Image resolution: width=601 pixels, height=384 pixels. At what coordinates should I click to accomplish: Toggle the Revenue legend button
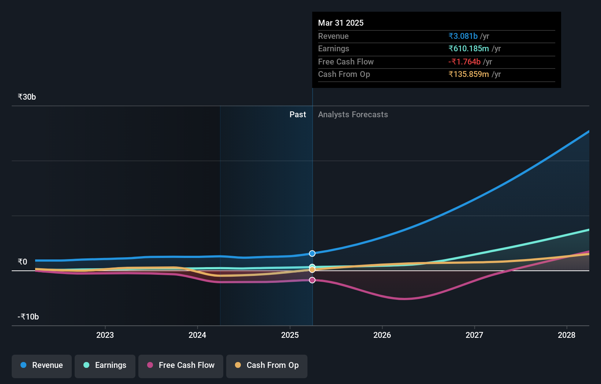click(x=42, y=366)
